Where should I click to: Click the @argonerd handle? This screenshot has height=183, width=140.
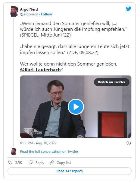click(x=29, y=14)
